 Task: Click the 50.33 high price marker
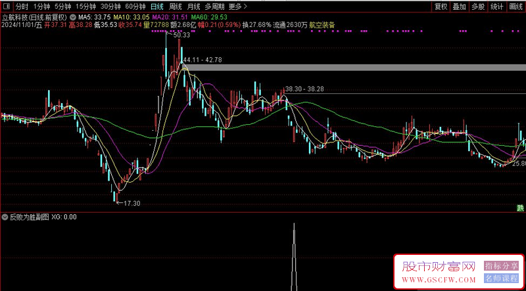coord(182,35)
